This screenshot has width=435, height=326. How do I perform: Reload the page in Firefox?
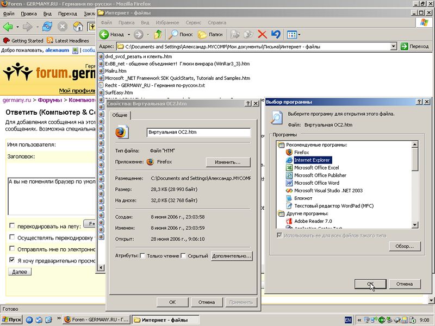pyautogui.click(x=47, y=27)
